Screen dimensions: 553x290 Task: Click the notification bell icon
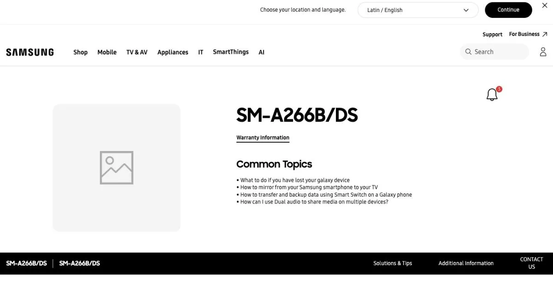[492, 94]
